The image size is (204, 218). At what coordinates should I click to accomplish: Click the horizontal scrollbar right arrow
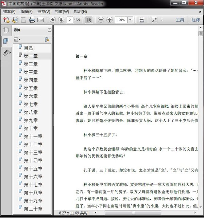click(x=195, y=213)
